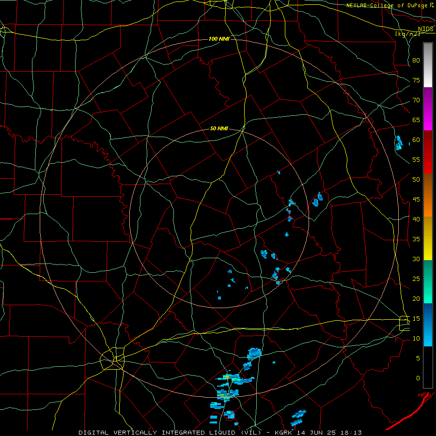Click the NIDS label above the scale
This screenshot has height=436, width=436.
click(426, 29)
